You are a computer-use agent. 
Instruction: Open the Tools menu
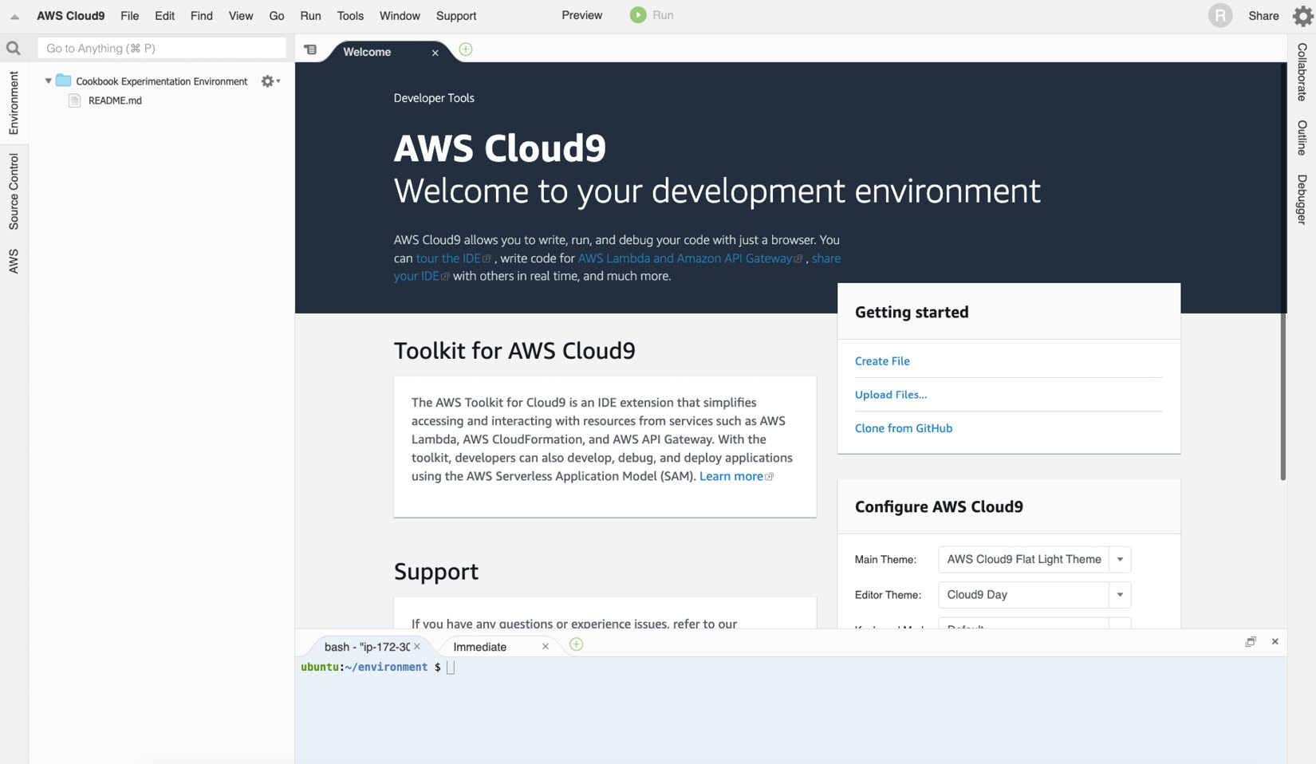pos(350,16)
